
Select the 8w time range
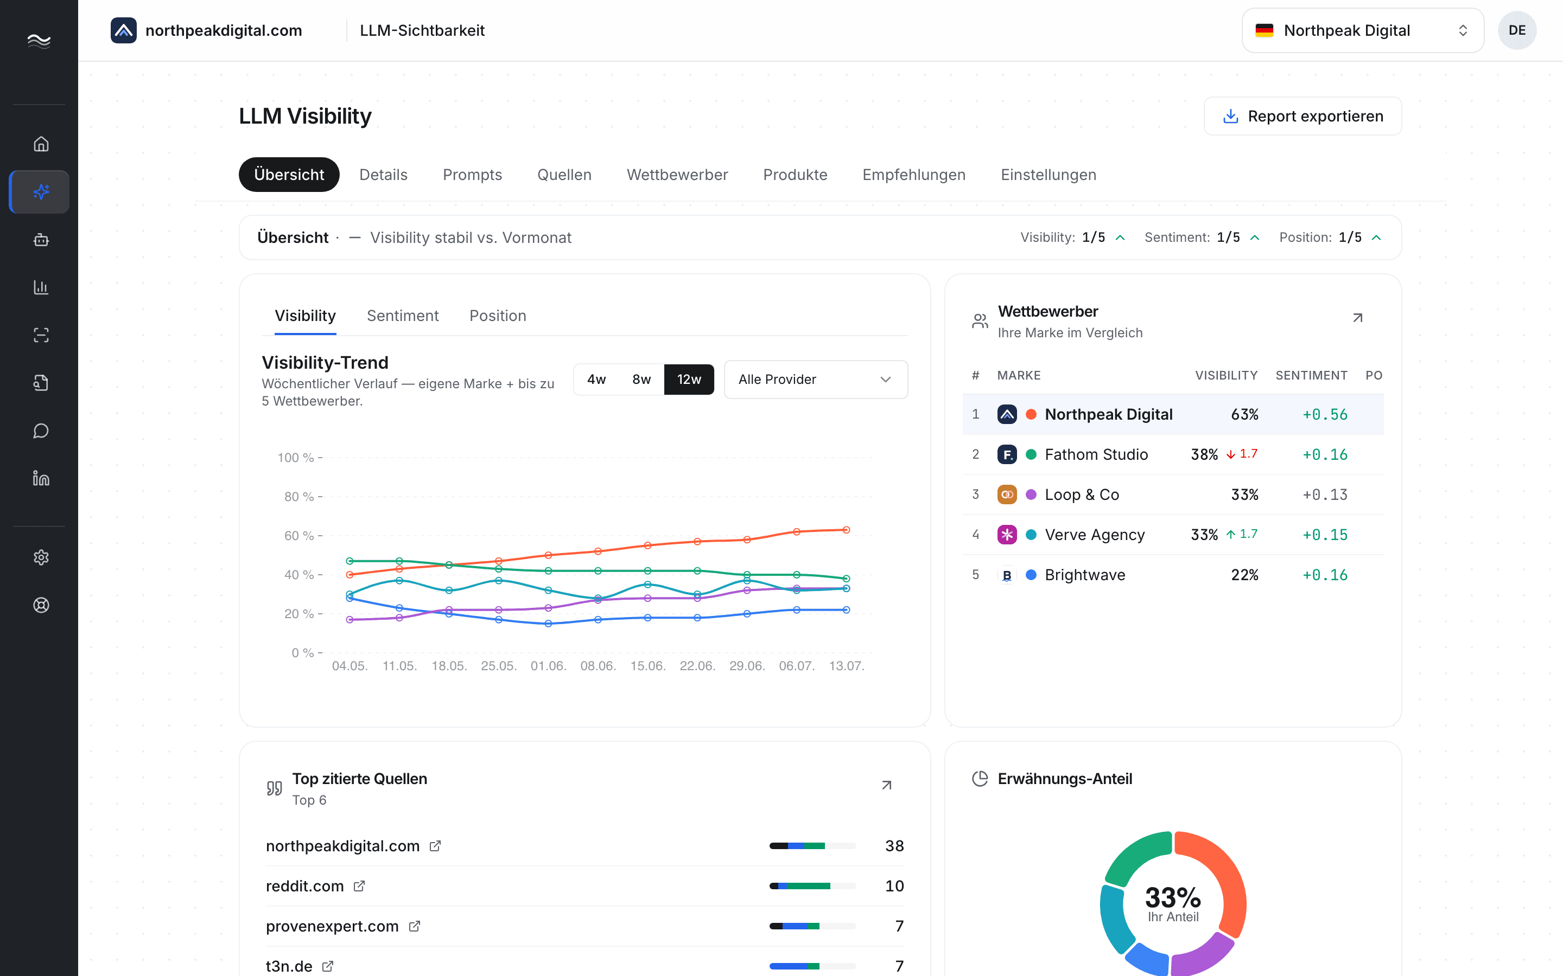tap(641, 379)
